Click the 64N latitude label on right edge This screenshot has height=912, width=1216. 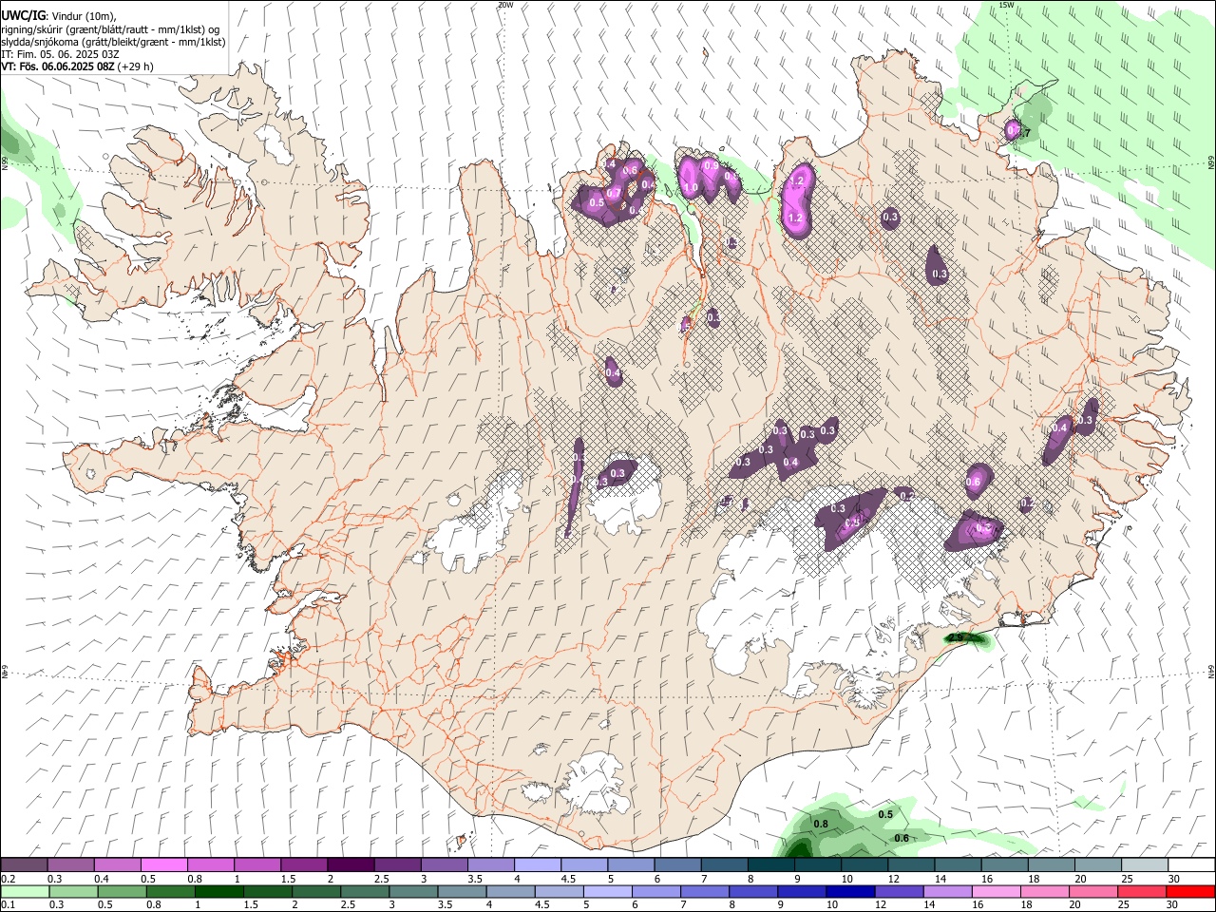point(1210,671)
